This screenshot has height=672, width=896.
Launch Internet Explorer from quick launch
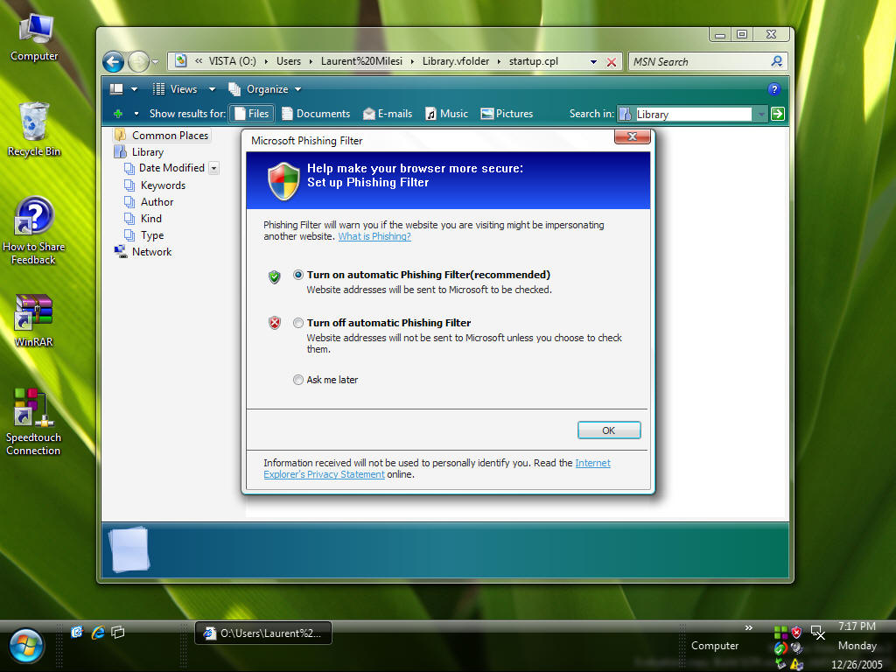point(98,632)
